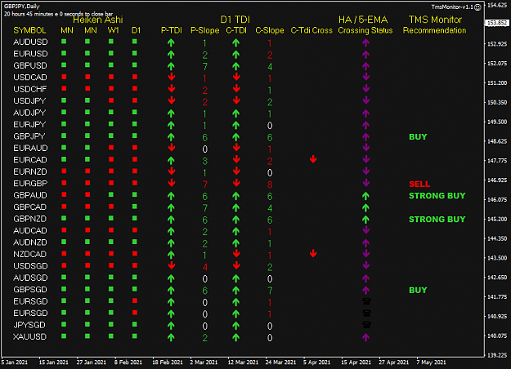Click the C-Tdi Cross column header
This screenshot has height=369, width=511.
312,30
